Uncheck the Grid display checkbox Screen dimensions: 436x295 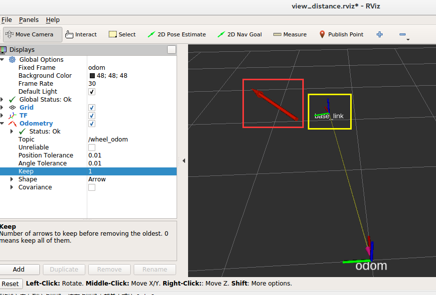pyautogui.click(x=92, y=108)
